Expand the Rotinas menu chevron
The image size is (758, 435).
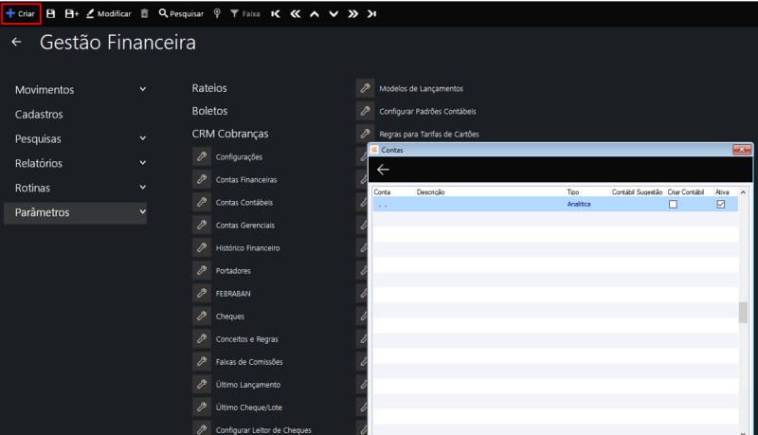[143, 187]
